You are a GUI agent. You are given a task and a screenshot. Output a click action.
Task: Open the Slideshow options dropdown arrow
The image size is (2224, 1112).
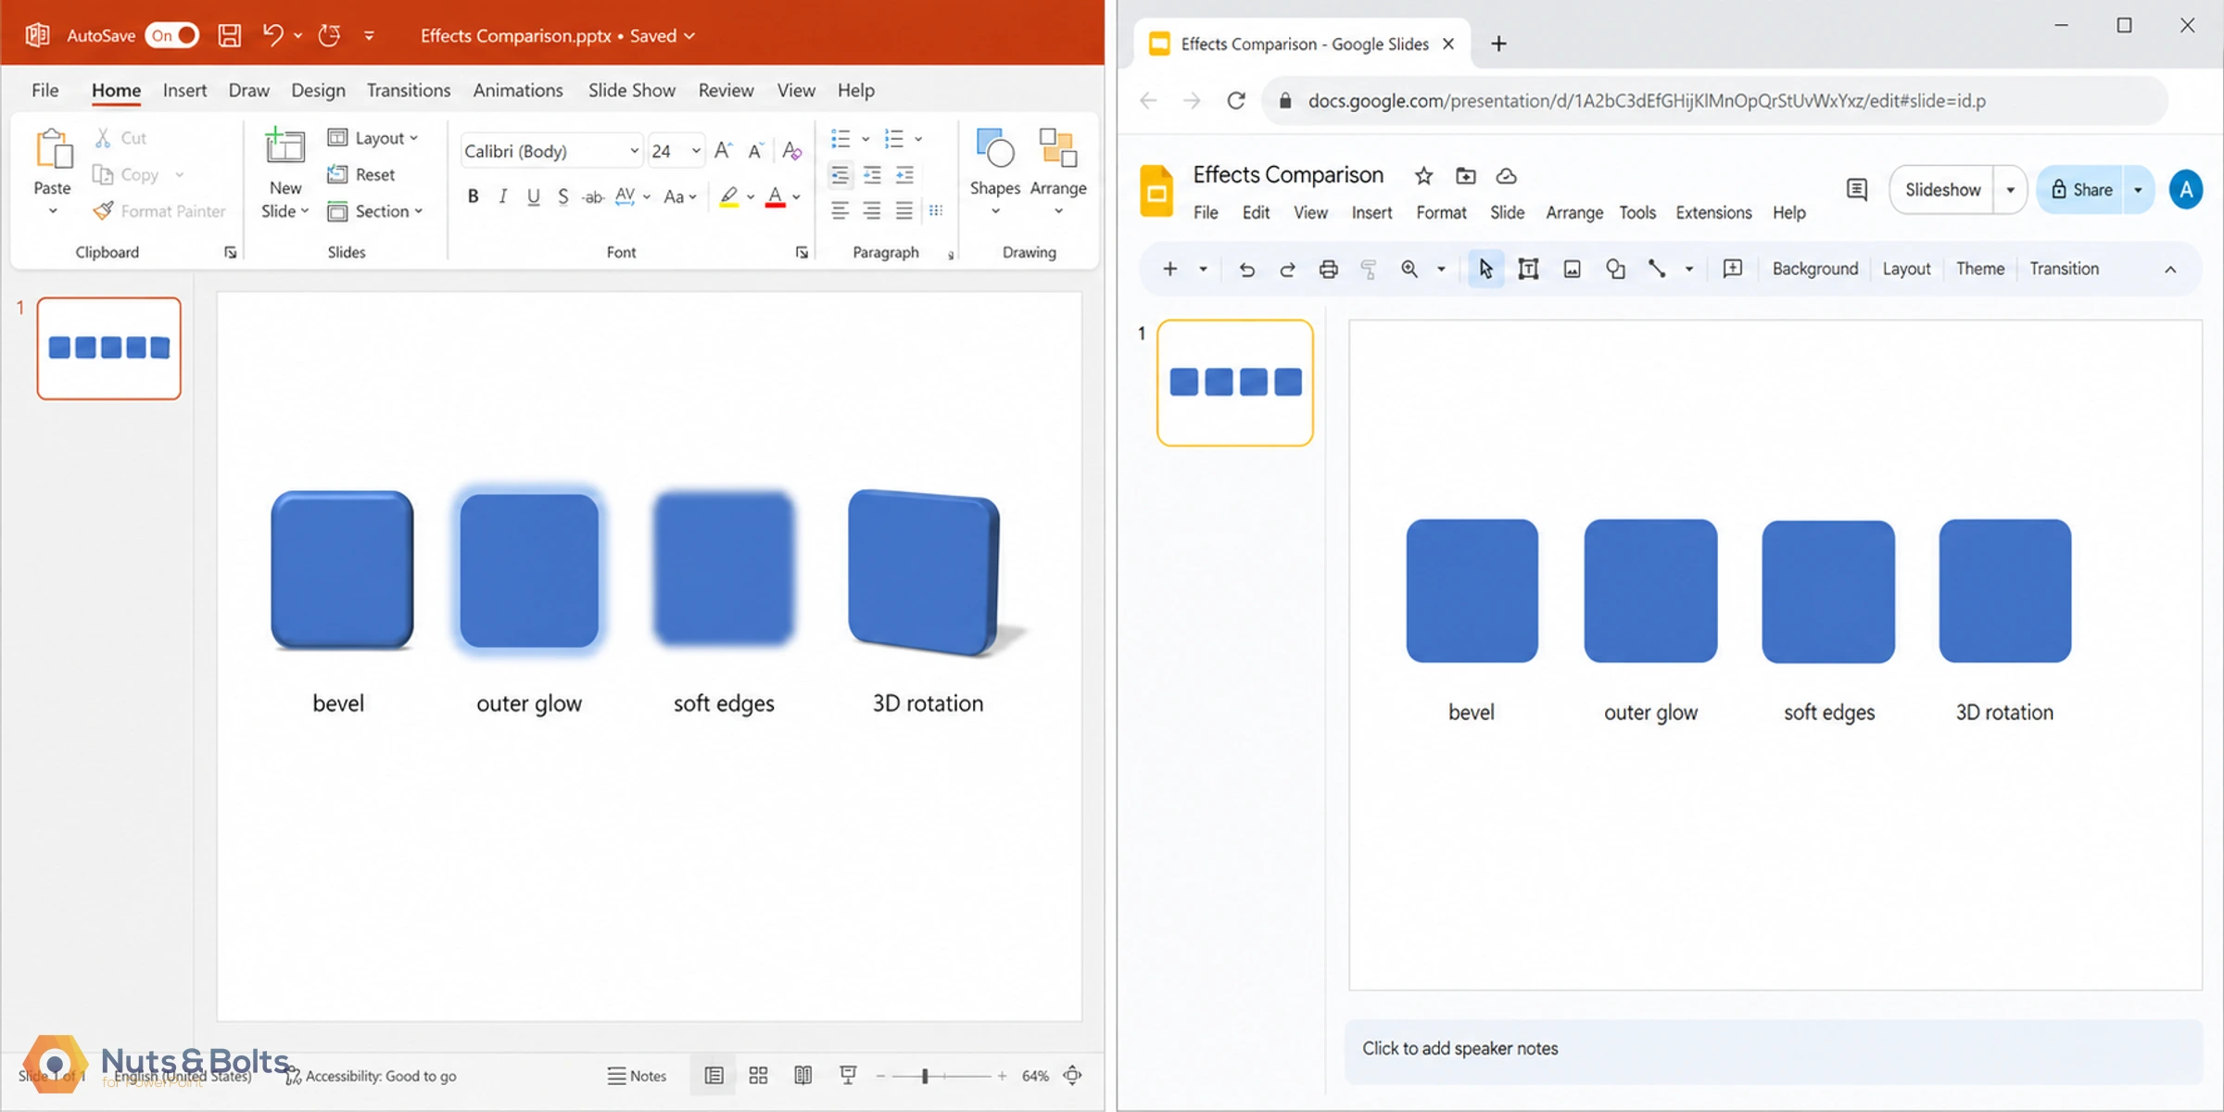click(x=2010, y=190)
